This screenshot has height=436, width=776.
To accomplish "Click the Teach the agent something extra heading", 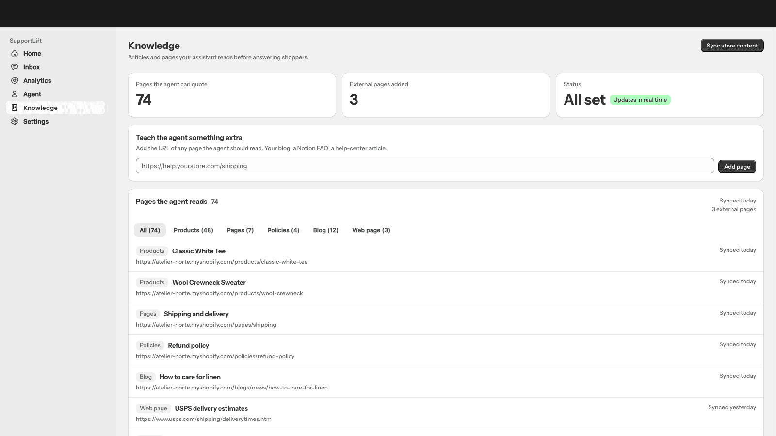I will click(x=189, y=138).
